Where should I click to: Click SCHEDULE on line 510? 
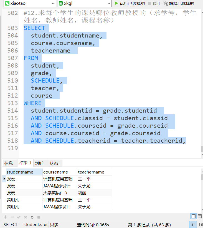(x=45, y=81)
